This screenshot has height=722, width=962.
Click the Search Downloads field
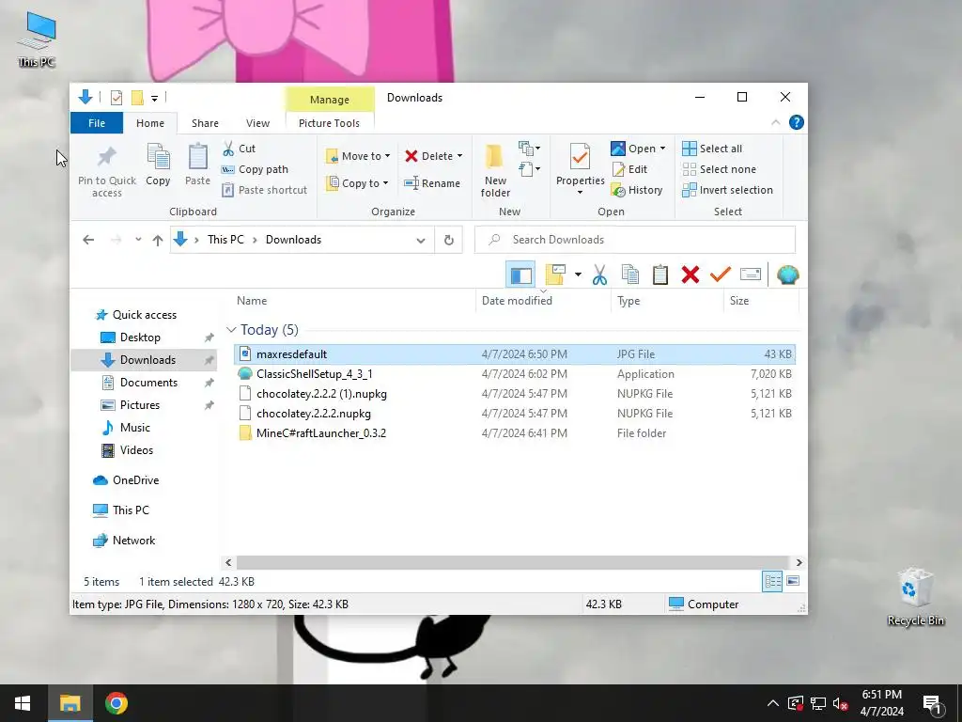pyautogui.click(x=635, y=240)
